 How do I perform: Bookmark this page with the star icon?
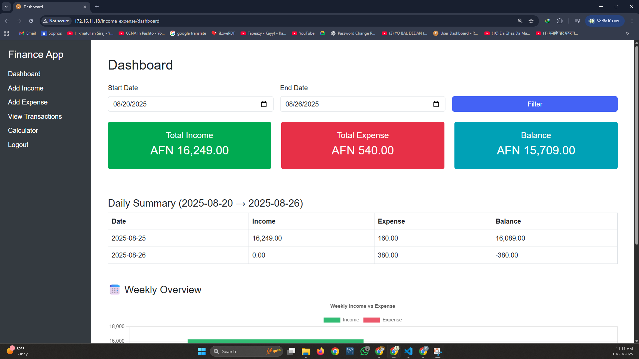[531, 21]
